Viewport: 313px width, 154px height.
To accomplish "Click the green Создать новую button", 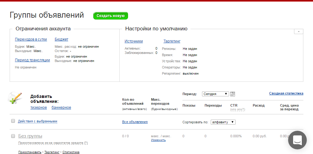I will pyautogui.click(x=110, y=16).
